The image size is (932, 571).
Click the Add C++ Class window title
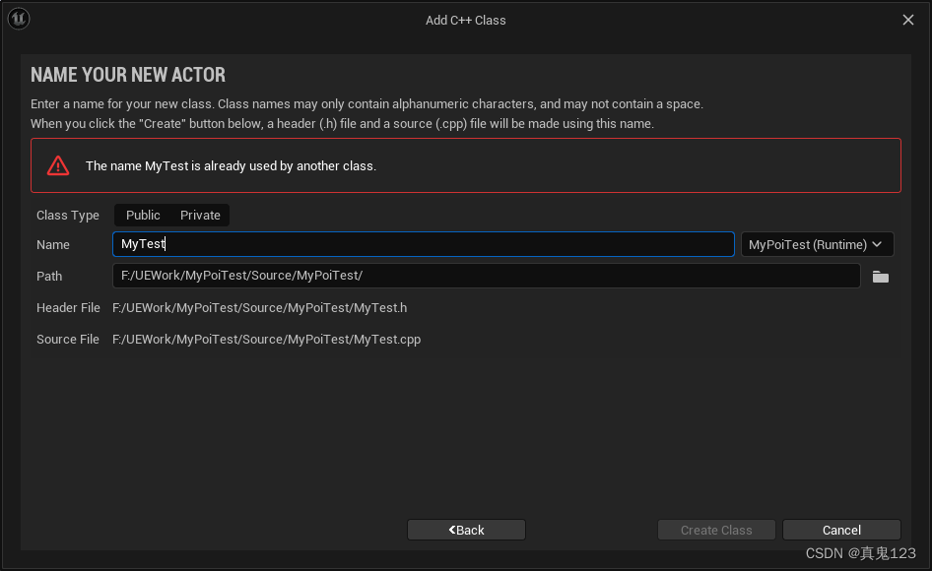tap(465, 20)
